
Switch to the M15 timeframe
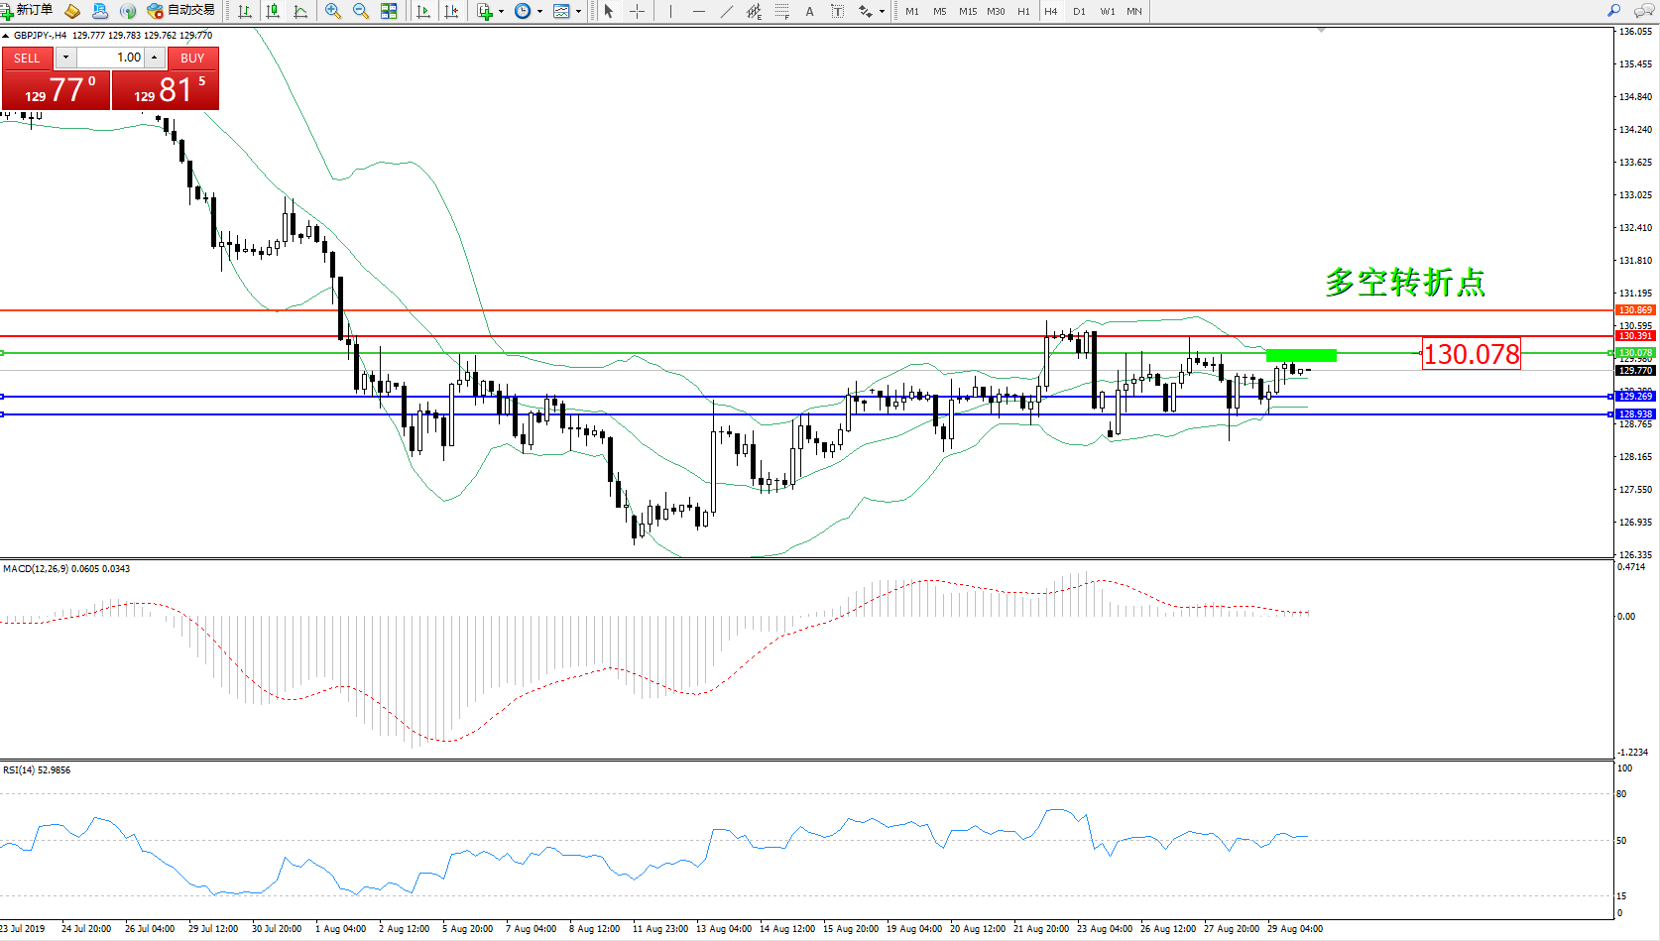click(x=967, y=11)
